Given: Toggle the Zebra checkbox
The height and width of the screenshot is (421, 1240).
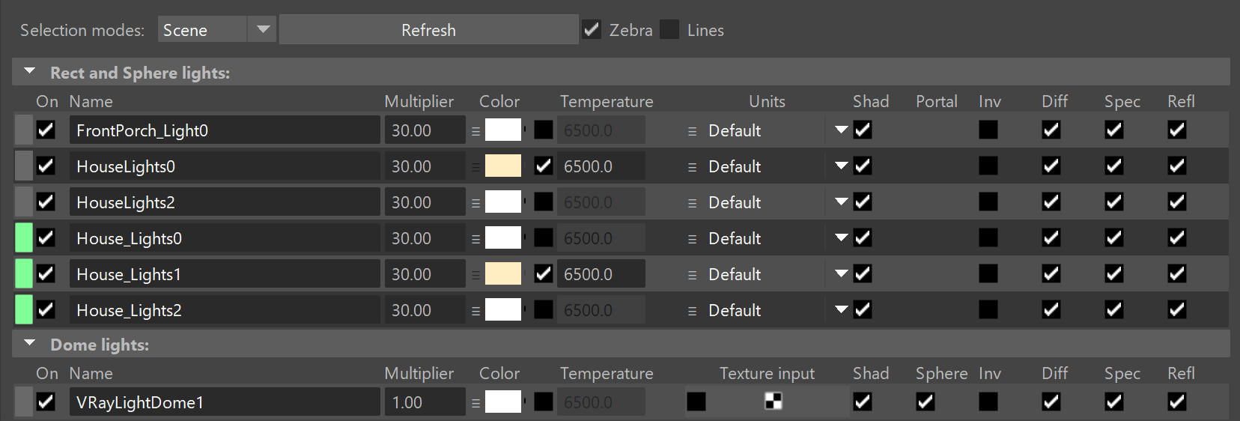Looking at the screenshot, I should 592,30.
